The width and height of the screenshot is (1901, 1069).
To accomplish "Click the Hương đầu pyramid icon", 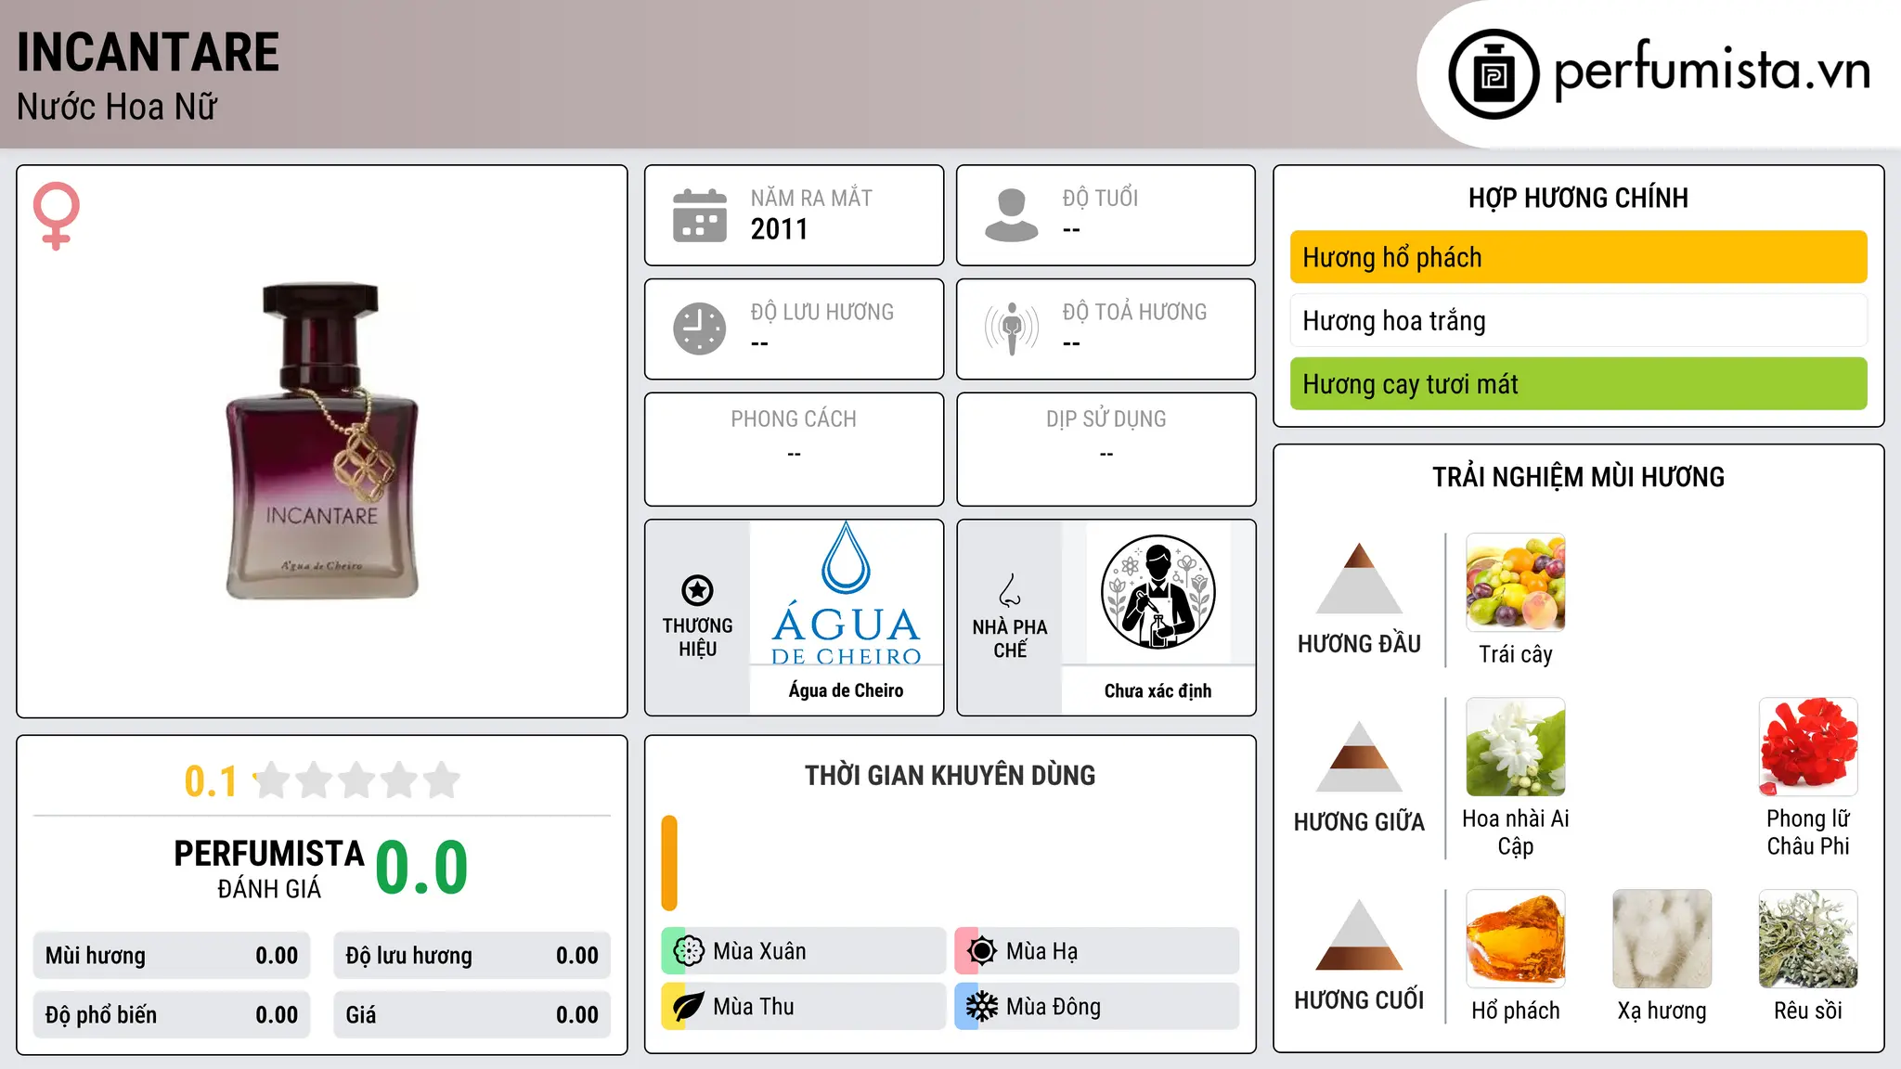I will pyautogui.click(x=1359, y=578).
